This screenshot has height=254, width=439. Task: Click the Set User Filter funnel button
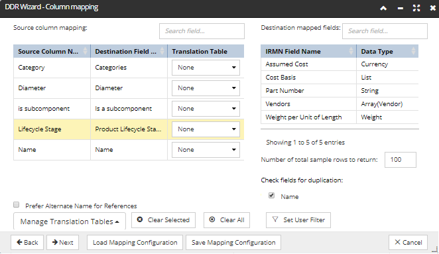298,220
